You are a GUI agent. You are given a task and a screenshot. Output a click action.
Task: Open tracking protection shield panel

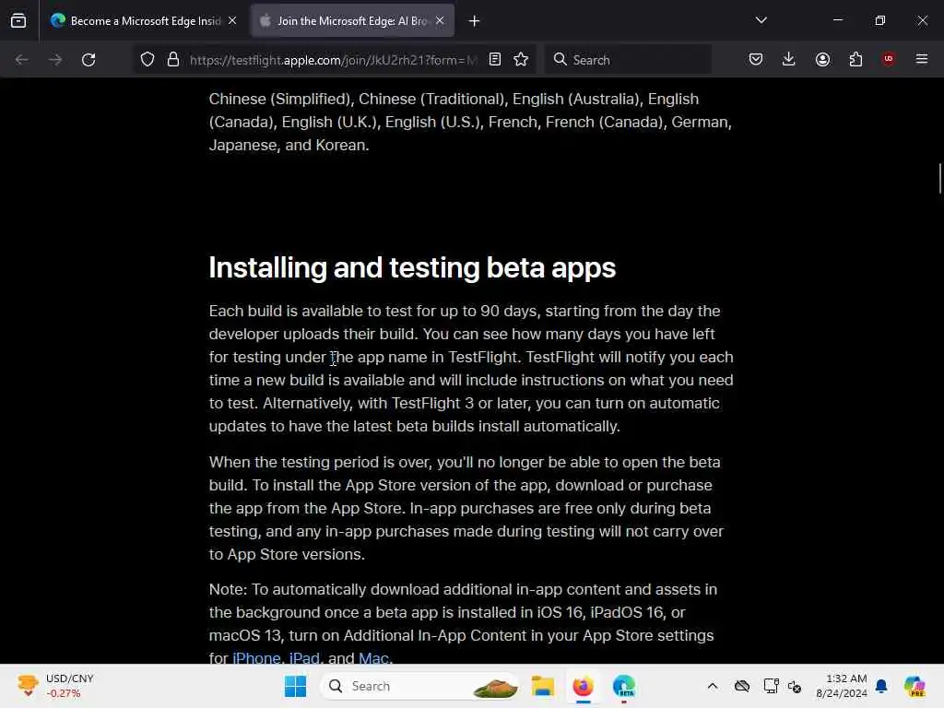coord(147,60)
